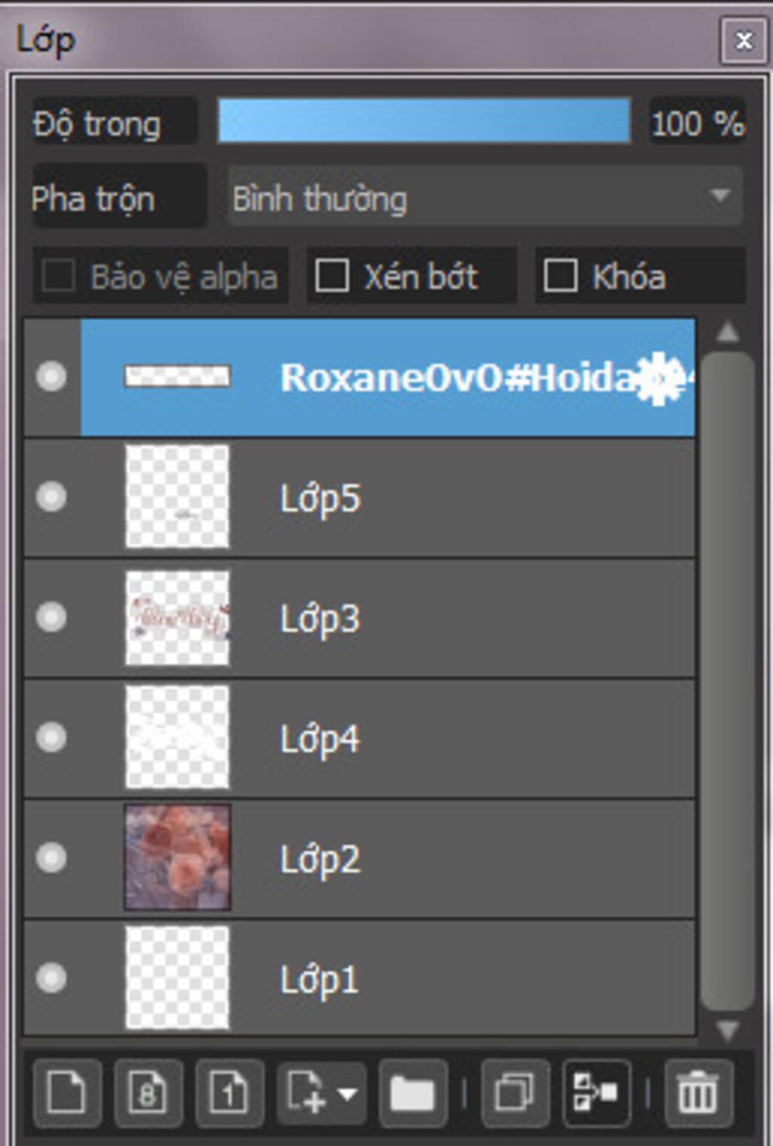Create a new layer folder
The width and height of the screenshot is (773, 1146).
[413, 1092]
